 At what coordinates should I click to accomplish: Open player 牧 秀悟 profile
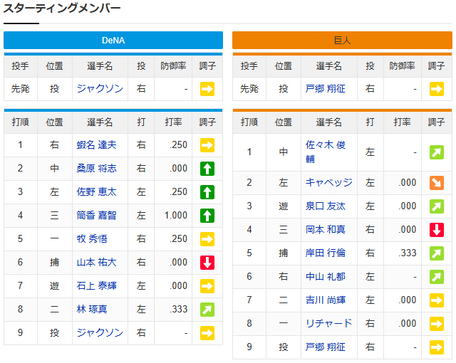[x=92, y=239]
